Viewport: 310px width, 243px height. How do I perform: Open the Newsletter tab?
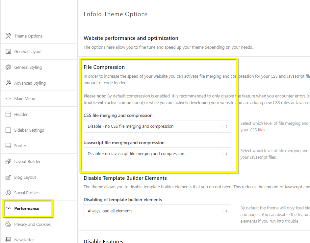tap(39, 238)
